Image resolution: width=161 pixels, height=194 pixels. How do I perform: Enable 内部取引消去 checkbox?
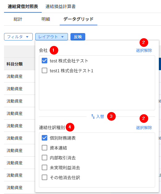click(44, 158)
